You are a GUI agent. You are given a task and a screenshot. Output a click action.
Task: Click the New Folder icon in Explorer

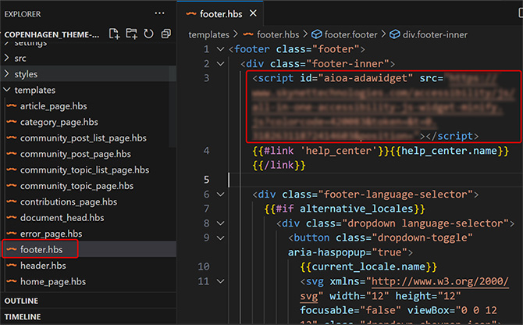tap(131, 34)
